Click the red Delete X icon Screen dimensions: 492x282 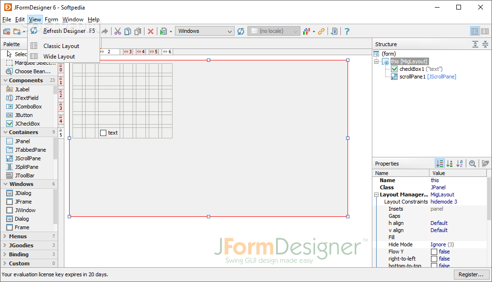coord(151,31)
